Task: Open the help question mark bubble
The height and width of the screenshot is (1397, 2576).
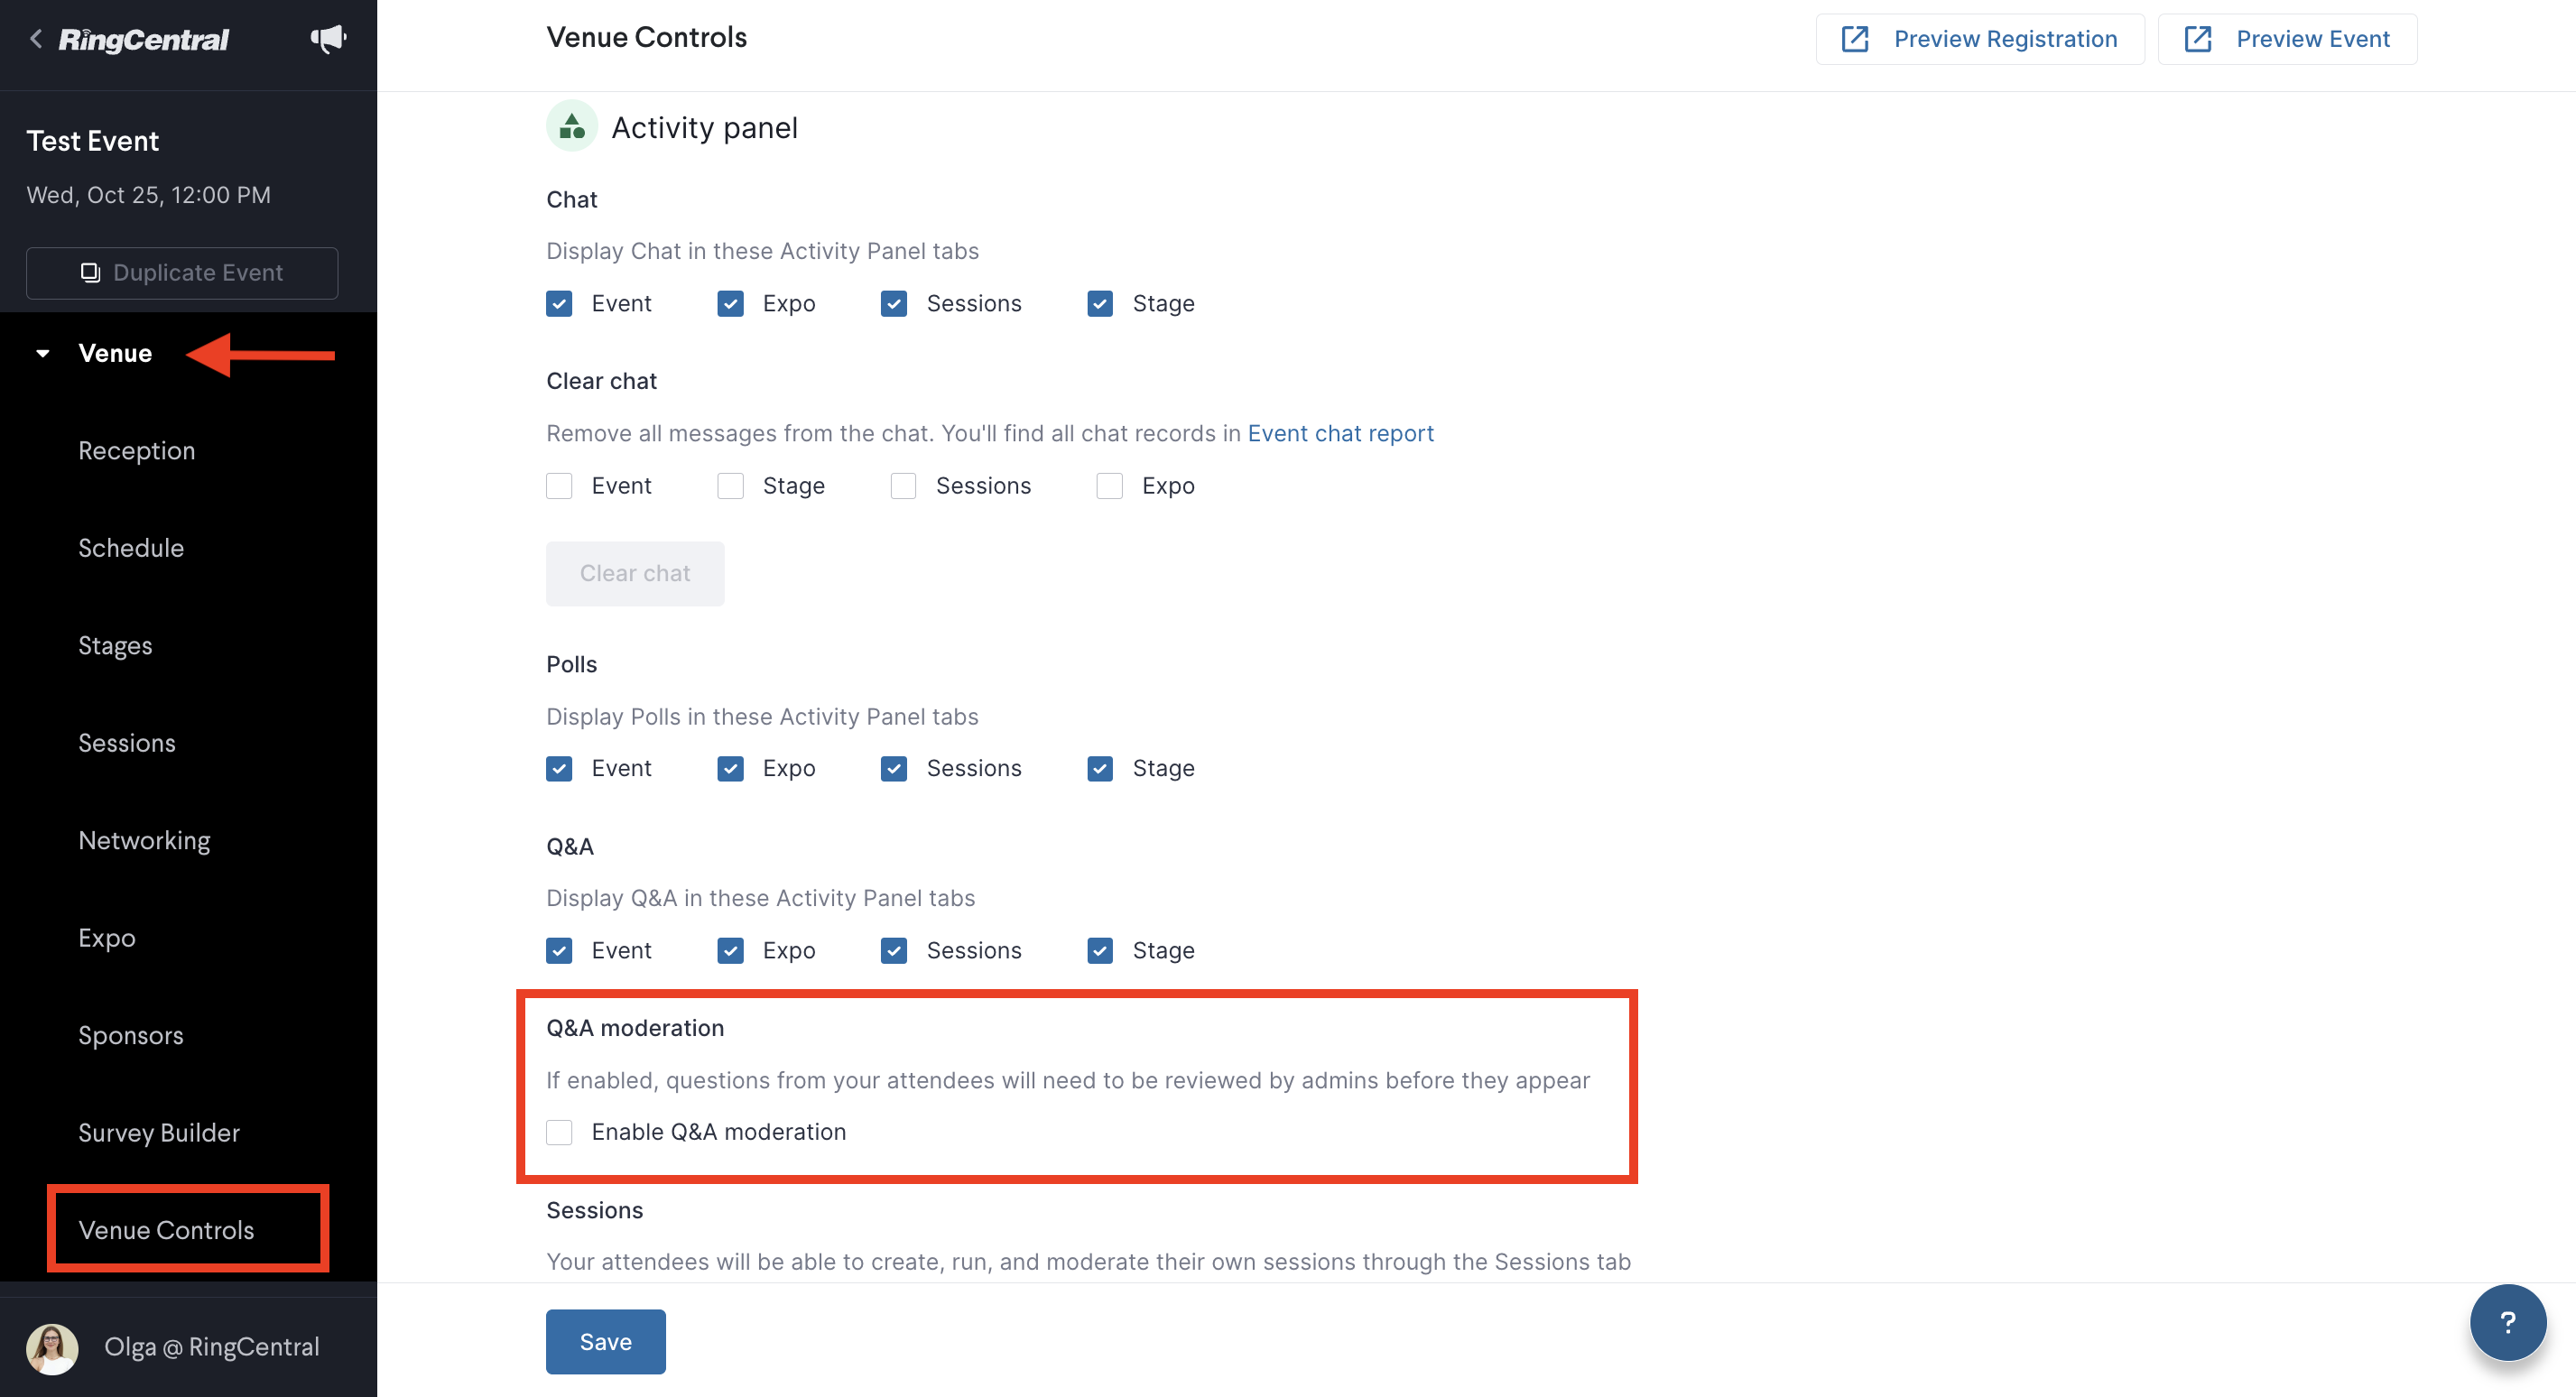Action: 2507,1322
